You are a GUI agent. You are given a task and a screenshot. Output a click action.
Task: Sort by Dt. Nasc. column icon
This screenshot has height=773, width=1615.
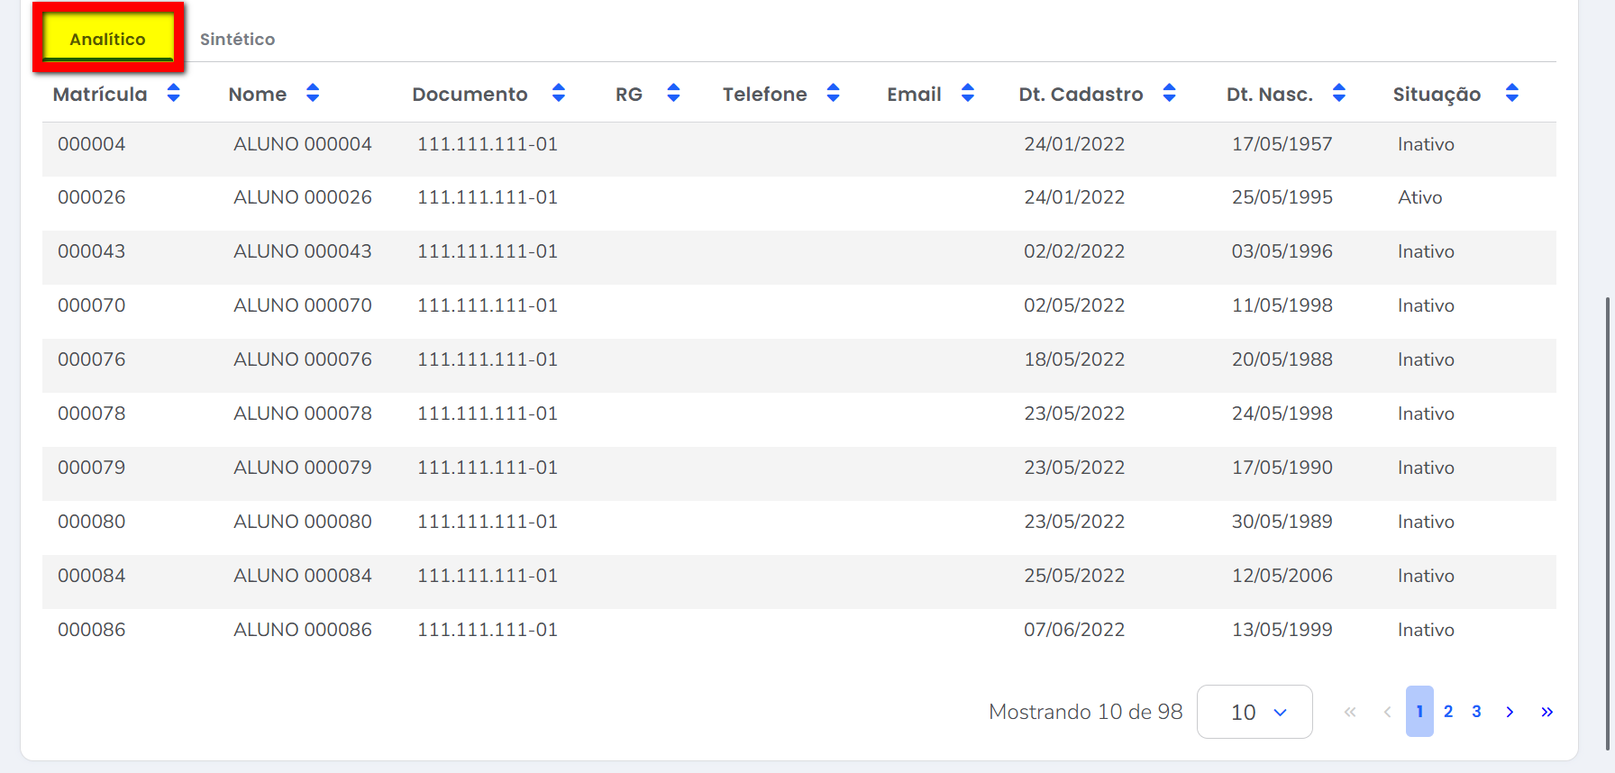pos(1338,93)
